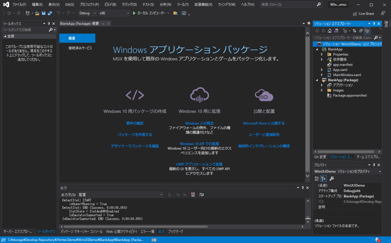
Task: Click the feedback icon at top right
Action: [x=383, y=13]
